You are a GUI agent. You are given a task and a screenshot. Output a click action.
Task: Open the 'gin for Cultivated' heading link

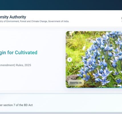[x=19, y=52]
